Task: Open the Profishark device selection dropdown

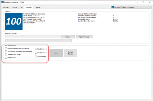Action: [x=131, y=7]
